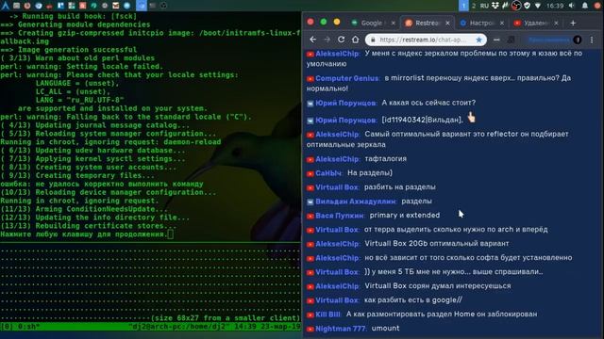Click username Kill Bill in chat
Viewport: 604px width, 339px height.
[x=327, y=315]
